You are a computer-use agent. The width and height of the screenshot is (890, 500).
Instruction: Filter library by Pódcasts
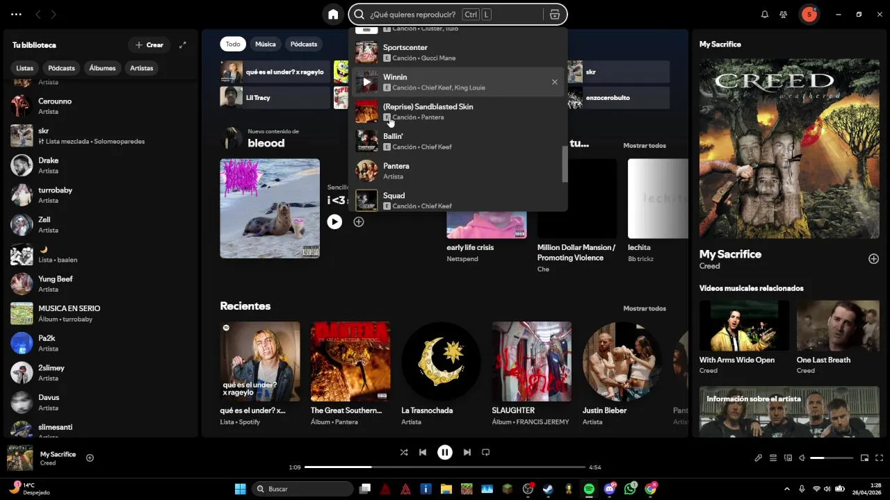click(x=61, y=68)
